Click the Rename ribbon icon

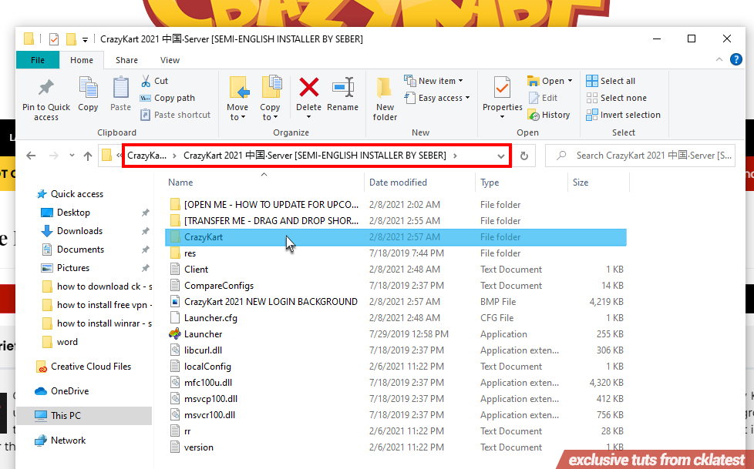point(343,88)
